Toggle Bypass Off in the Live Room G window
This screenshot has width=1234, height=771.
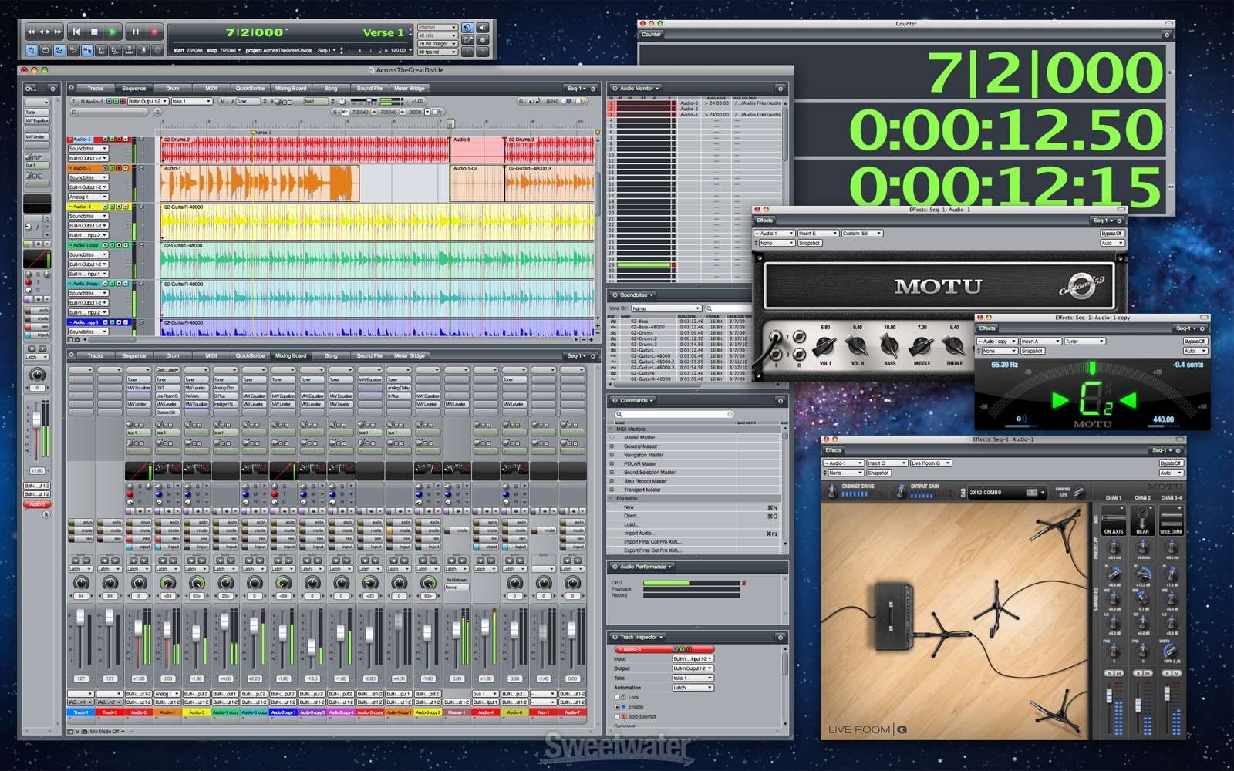click(1172, 463)
